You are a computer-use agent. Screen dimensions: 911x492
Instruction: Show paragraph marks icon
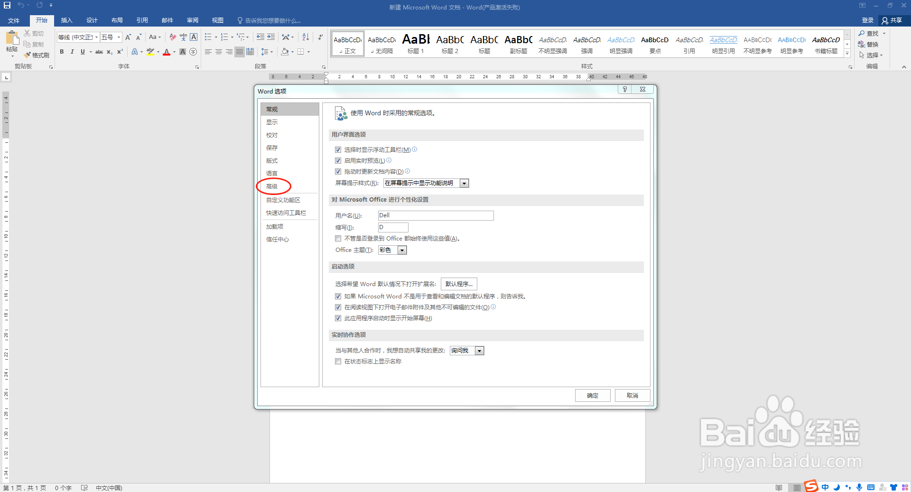(320, 37)
